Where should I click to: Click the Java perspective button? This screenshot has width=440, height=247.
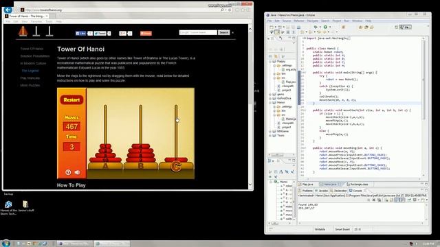point(406,27)
